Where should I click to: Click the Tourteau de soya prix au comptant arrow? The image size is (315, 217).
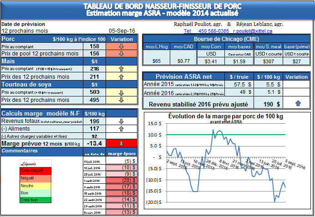click(121, 93)
